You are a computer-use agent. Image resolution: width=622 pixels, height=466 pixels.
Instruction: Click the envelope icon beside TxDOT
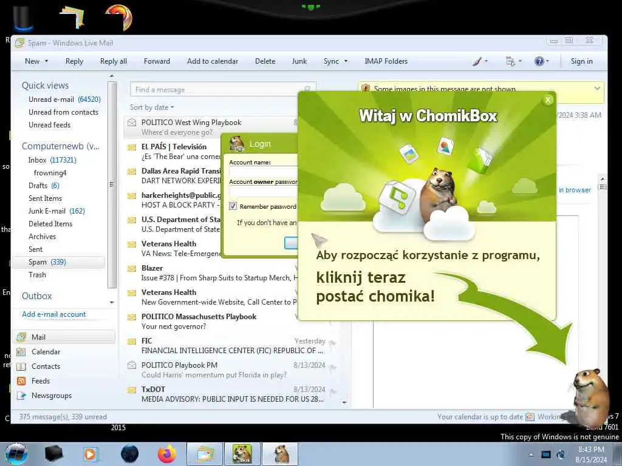(x=132, y=390)
